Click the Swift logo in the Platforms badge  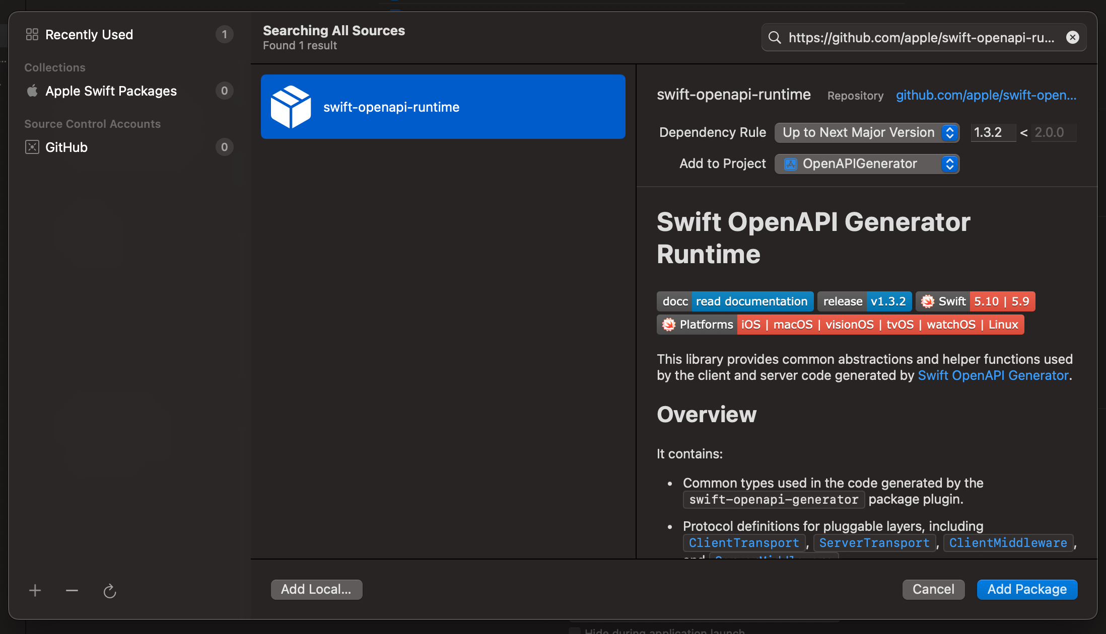(668, 325)
